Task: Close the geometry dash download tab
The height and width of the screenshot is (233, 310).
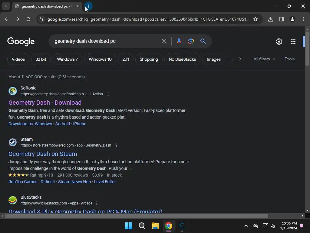Action: [77, 6]
